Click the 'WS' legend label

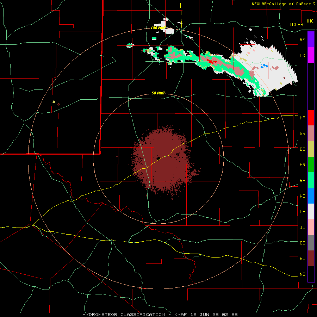pyautogui.click(x=303, y=196)
